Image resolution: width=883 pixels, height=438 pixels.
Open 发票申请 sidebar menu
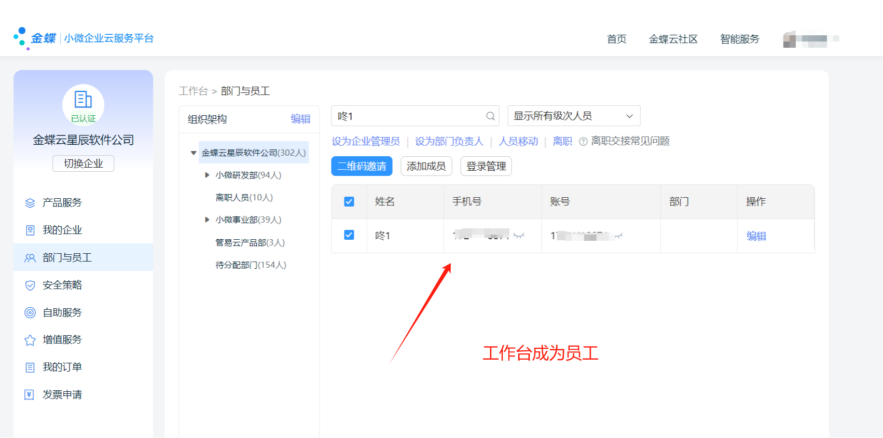click(84, 394)
